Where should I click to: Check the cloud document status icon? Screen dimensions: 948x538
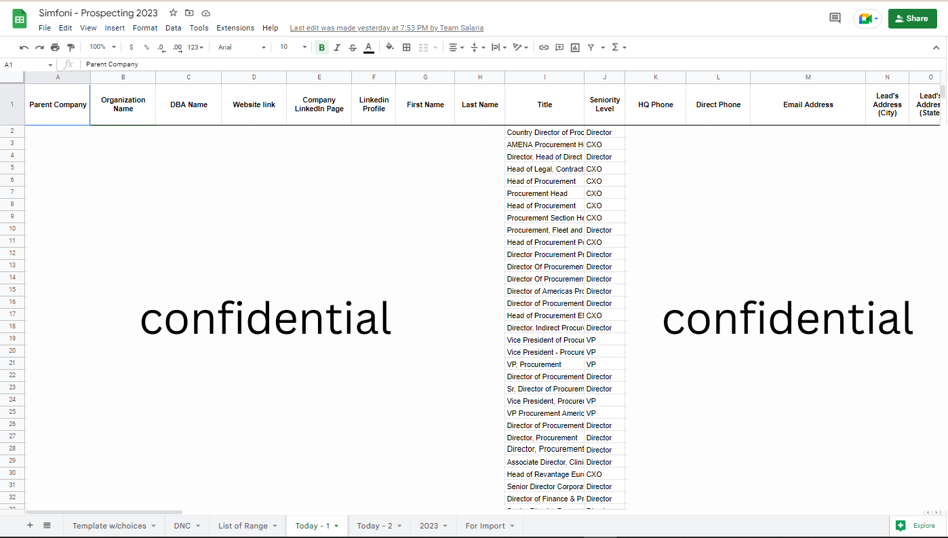pyautogui.click(x=205, y=13)
